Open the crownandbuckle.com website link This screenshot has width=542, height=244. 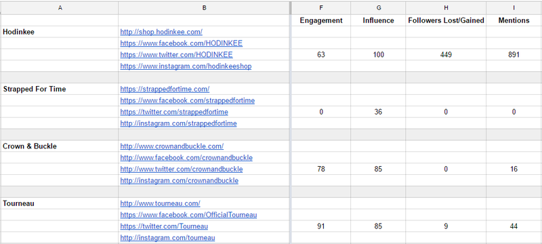(x=172, y=146)
